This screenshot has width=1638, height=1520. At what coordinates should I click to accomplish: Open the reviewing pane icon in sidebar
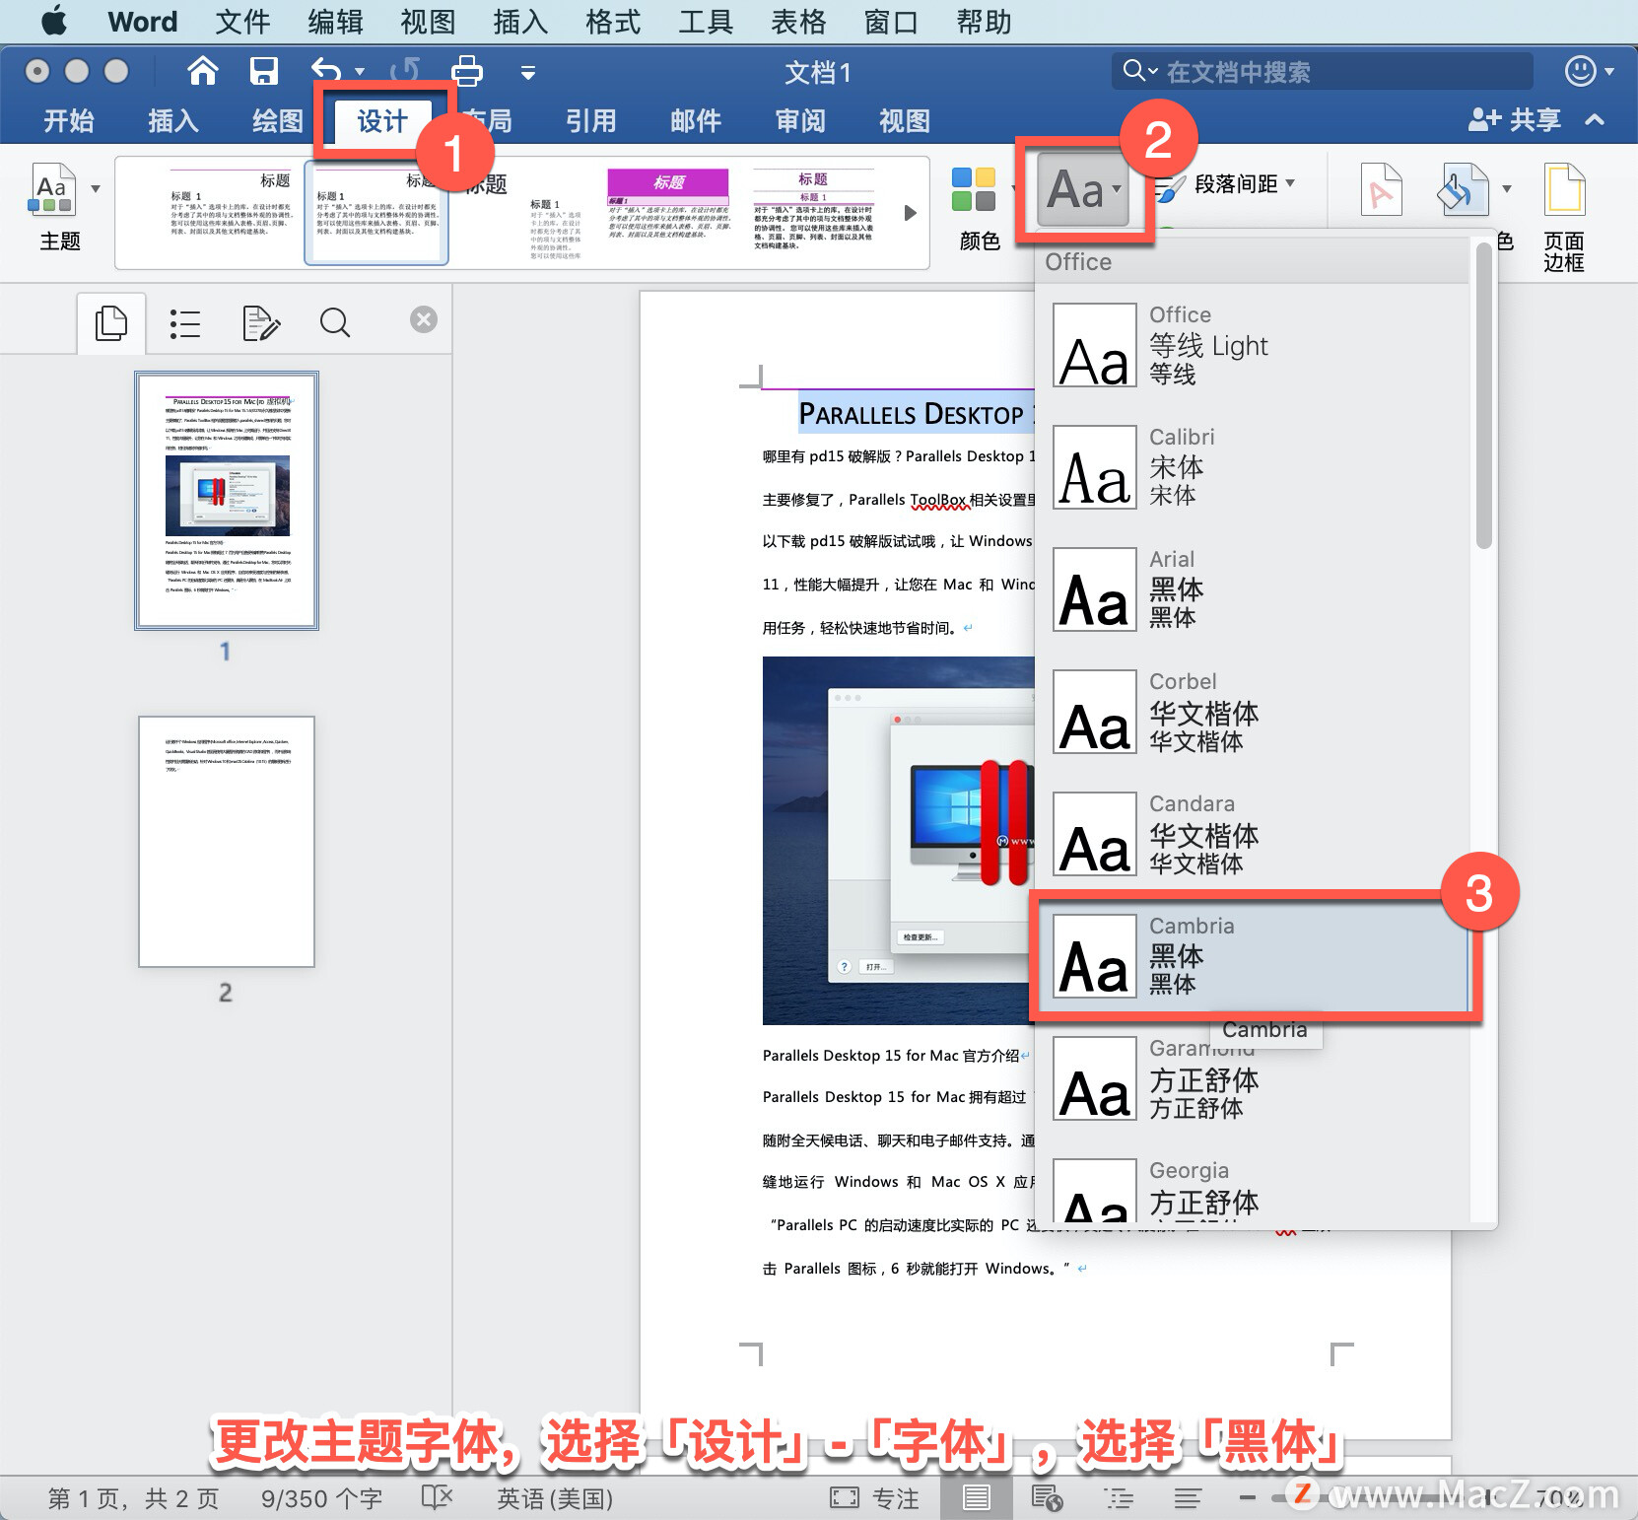point(260,322)
